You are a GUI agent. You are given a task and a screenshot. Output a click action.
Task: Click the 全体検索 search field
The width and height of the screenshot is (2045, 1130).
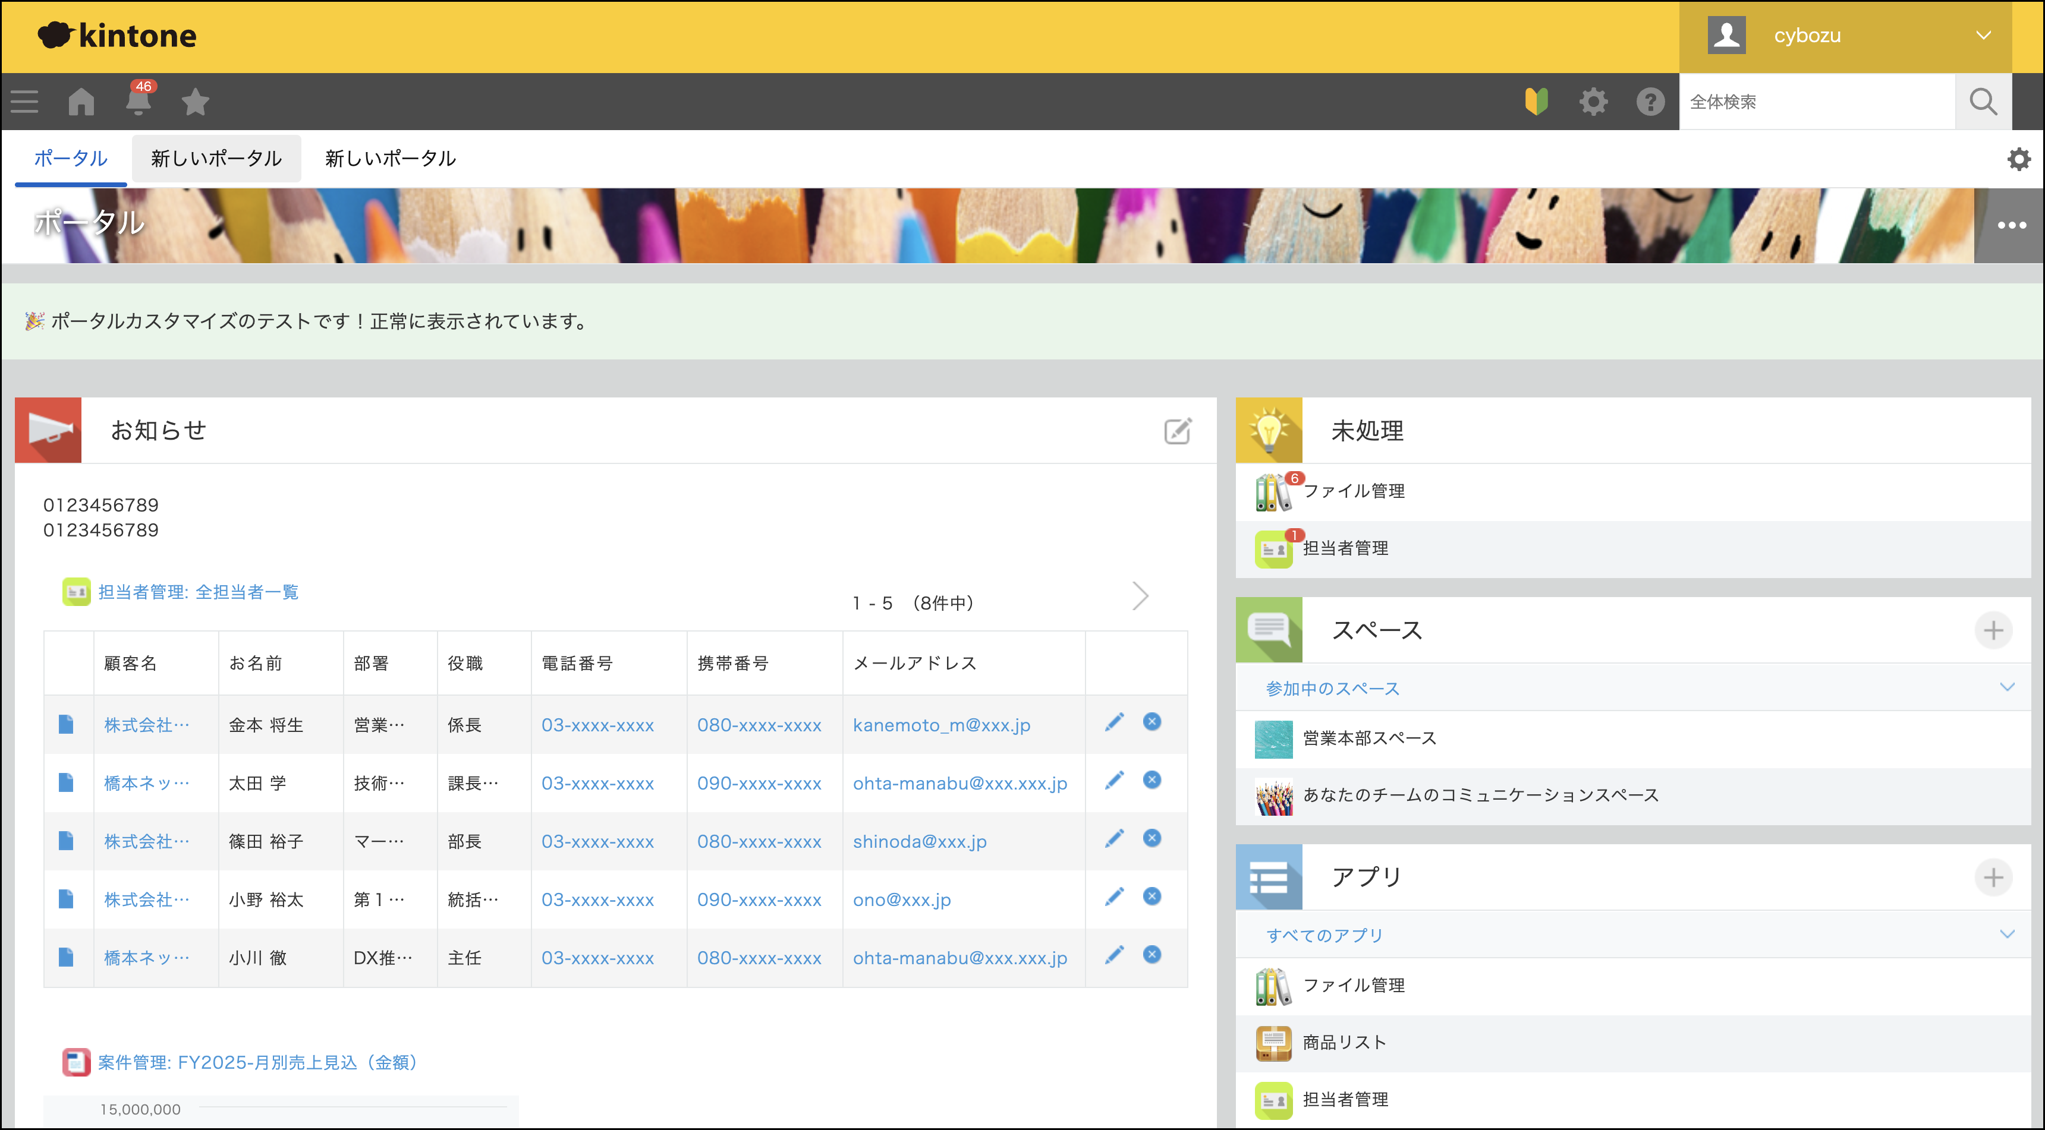click(1818, 102)
